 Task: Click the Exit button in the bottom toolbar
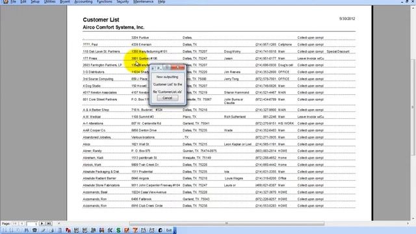169,230
